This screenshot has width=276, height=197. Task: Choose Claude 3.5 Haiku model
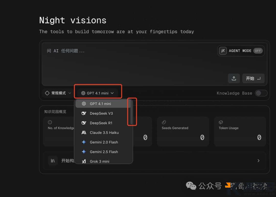(103, 132)
